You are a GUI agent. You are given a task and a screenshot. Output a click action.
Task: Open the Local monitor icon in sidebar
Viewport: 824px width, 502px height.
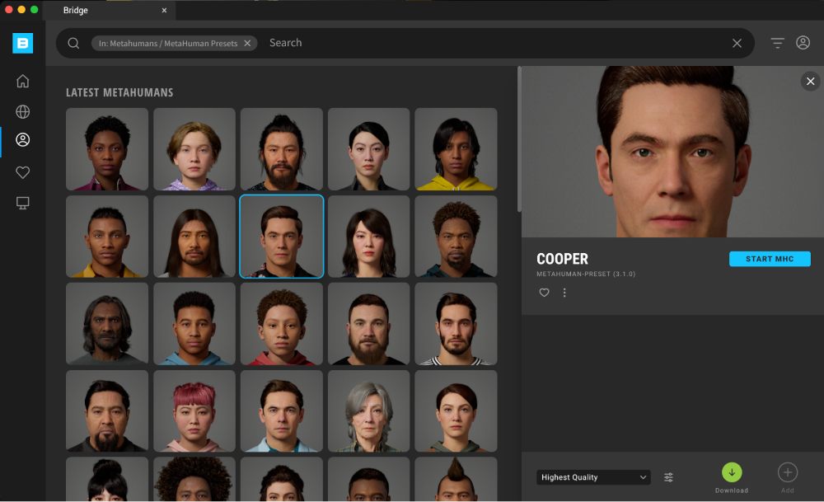coord(23,203)
